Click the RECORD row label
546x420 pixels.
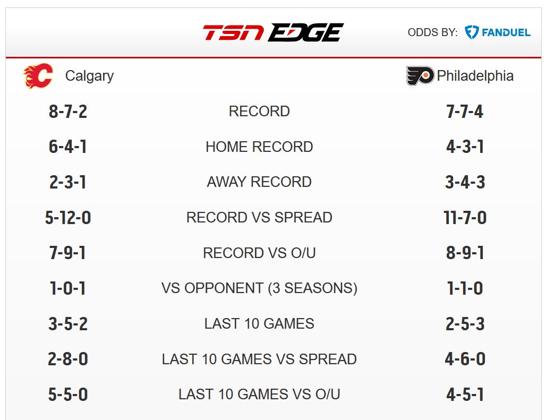point(259,112)
